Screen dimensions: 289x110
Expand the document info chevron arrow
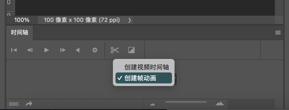click(130, 20)
